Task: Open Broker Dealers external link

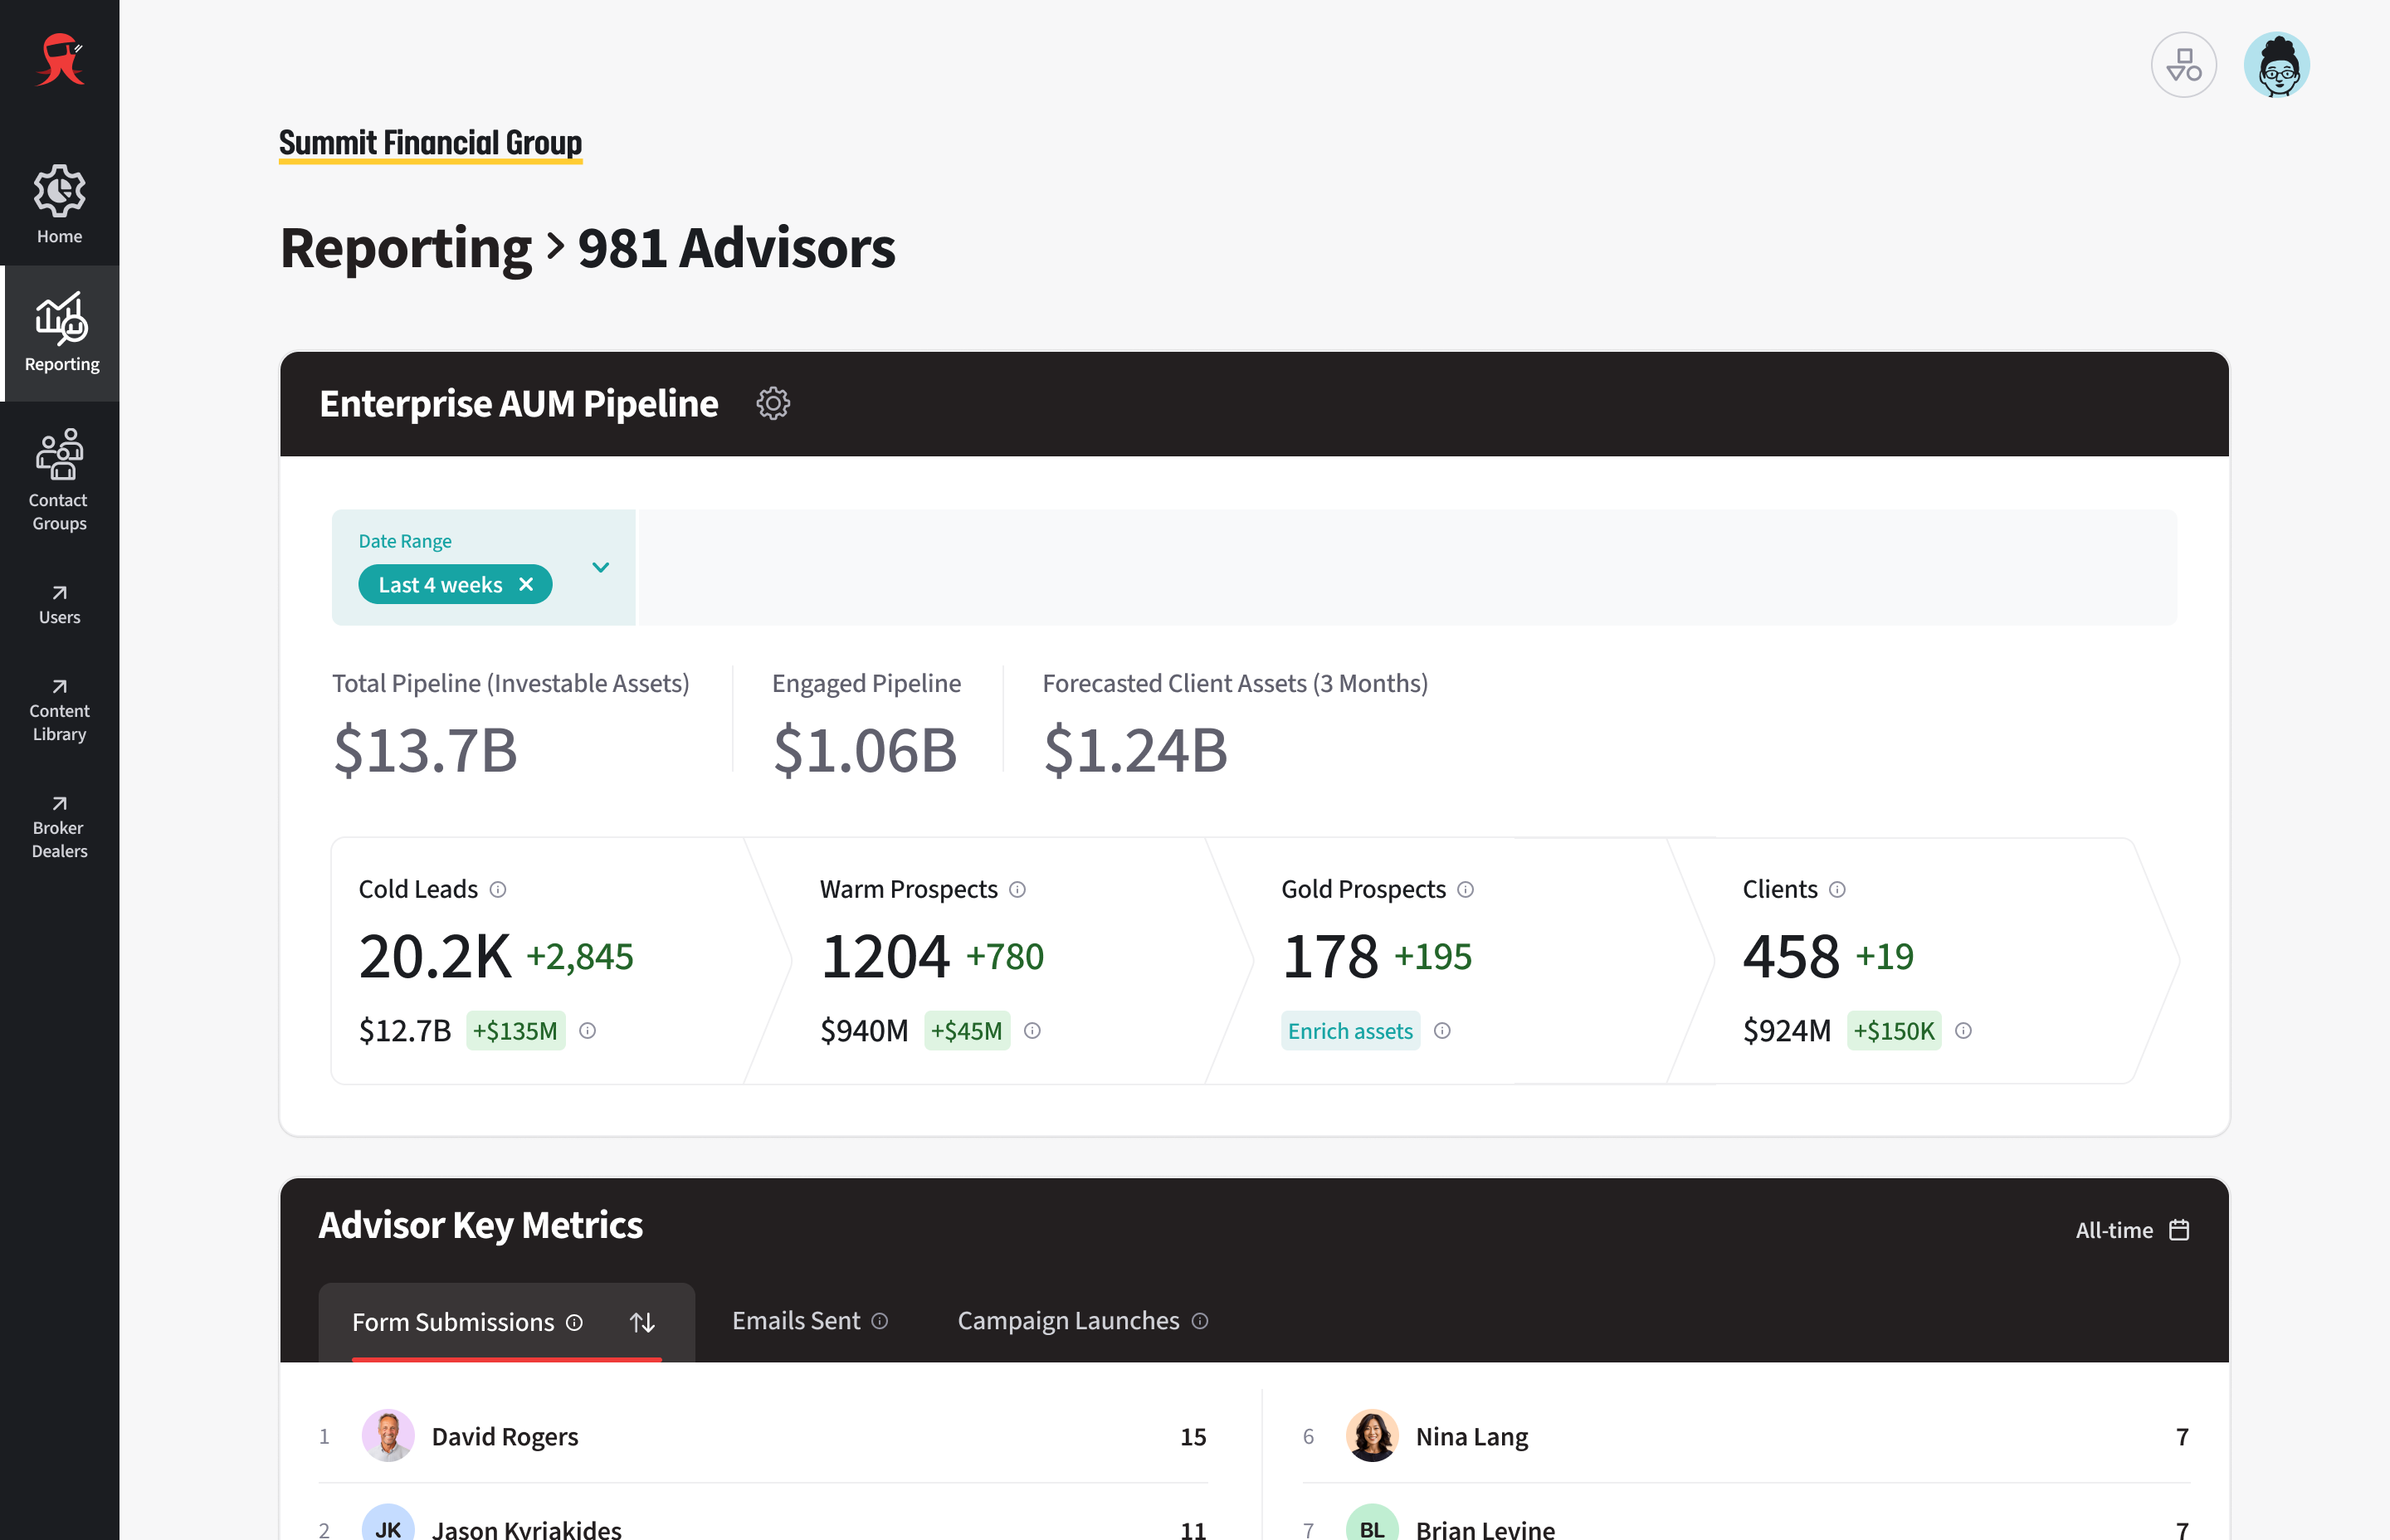Action: [59, 827]
